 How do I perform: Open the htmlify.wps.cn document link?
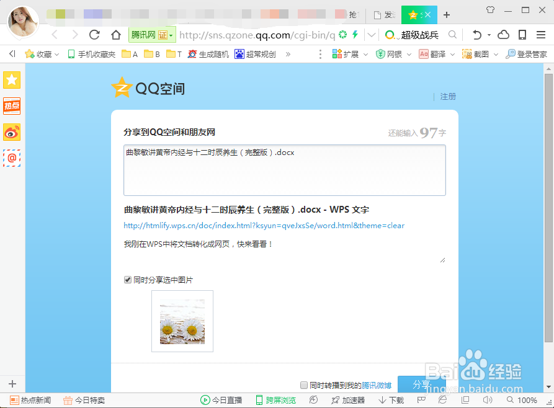point(264,225)
